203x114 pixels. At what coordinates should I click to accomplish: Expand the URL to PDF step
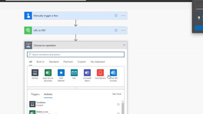(76, 30)
